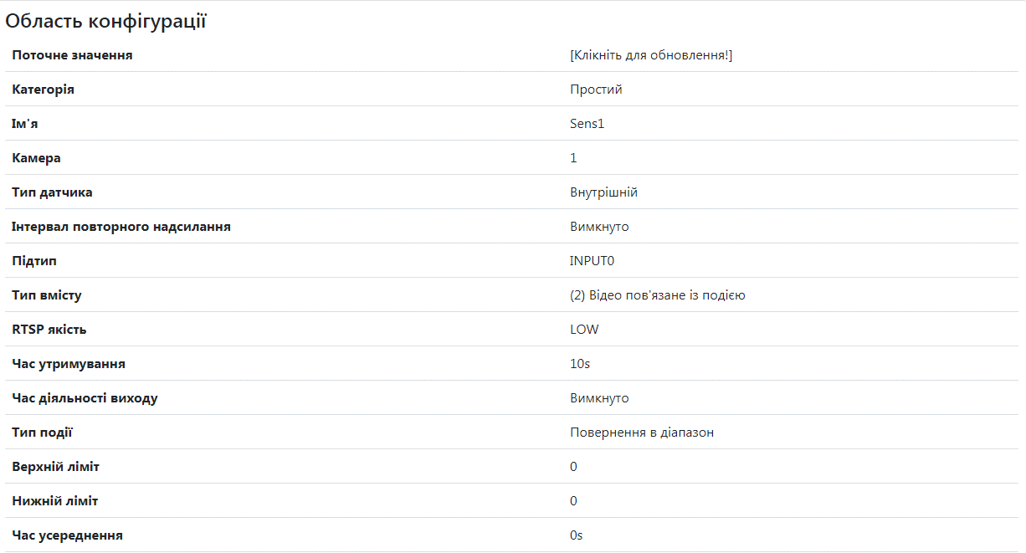Click the '0s' averaging time value
This screenshot has width=1026, height=553.
576,535
